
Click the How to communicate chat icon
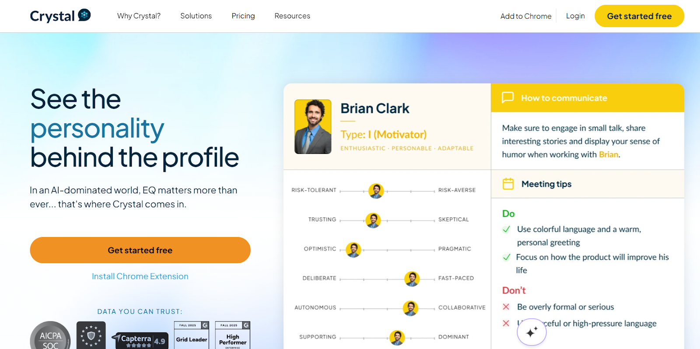[x=507, y=98]
